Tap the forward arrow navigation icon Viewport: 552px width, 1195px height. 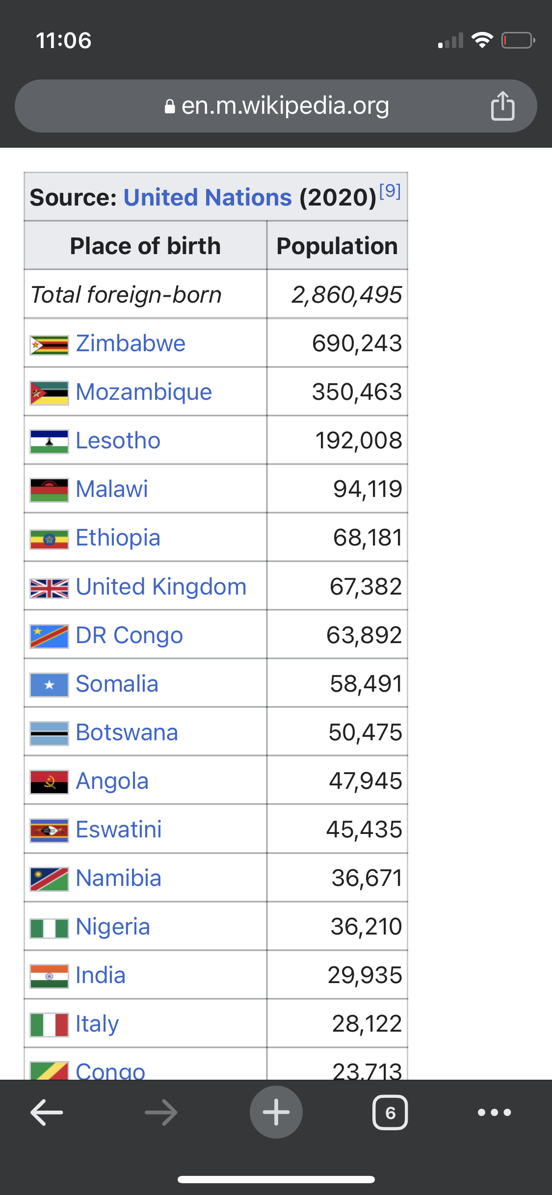(161, 1112)
